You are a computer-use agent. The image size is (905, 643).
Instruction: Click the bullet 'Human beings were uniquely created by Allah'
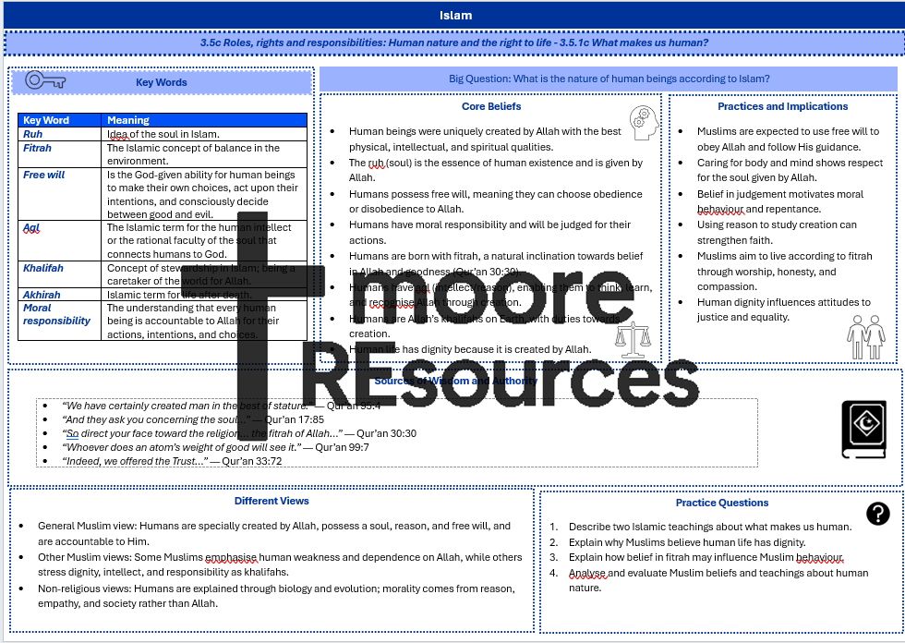pyautogui.click(x=485, y=140)
